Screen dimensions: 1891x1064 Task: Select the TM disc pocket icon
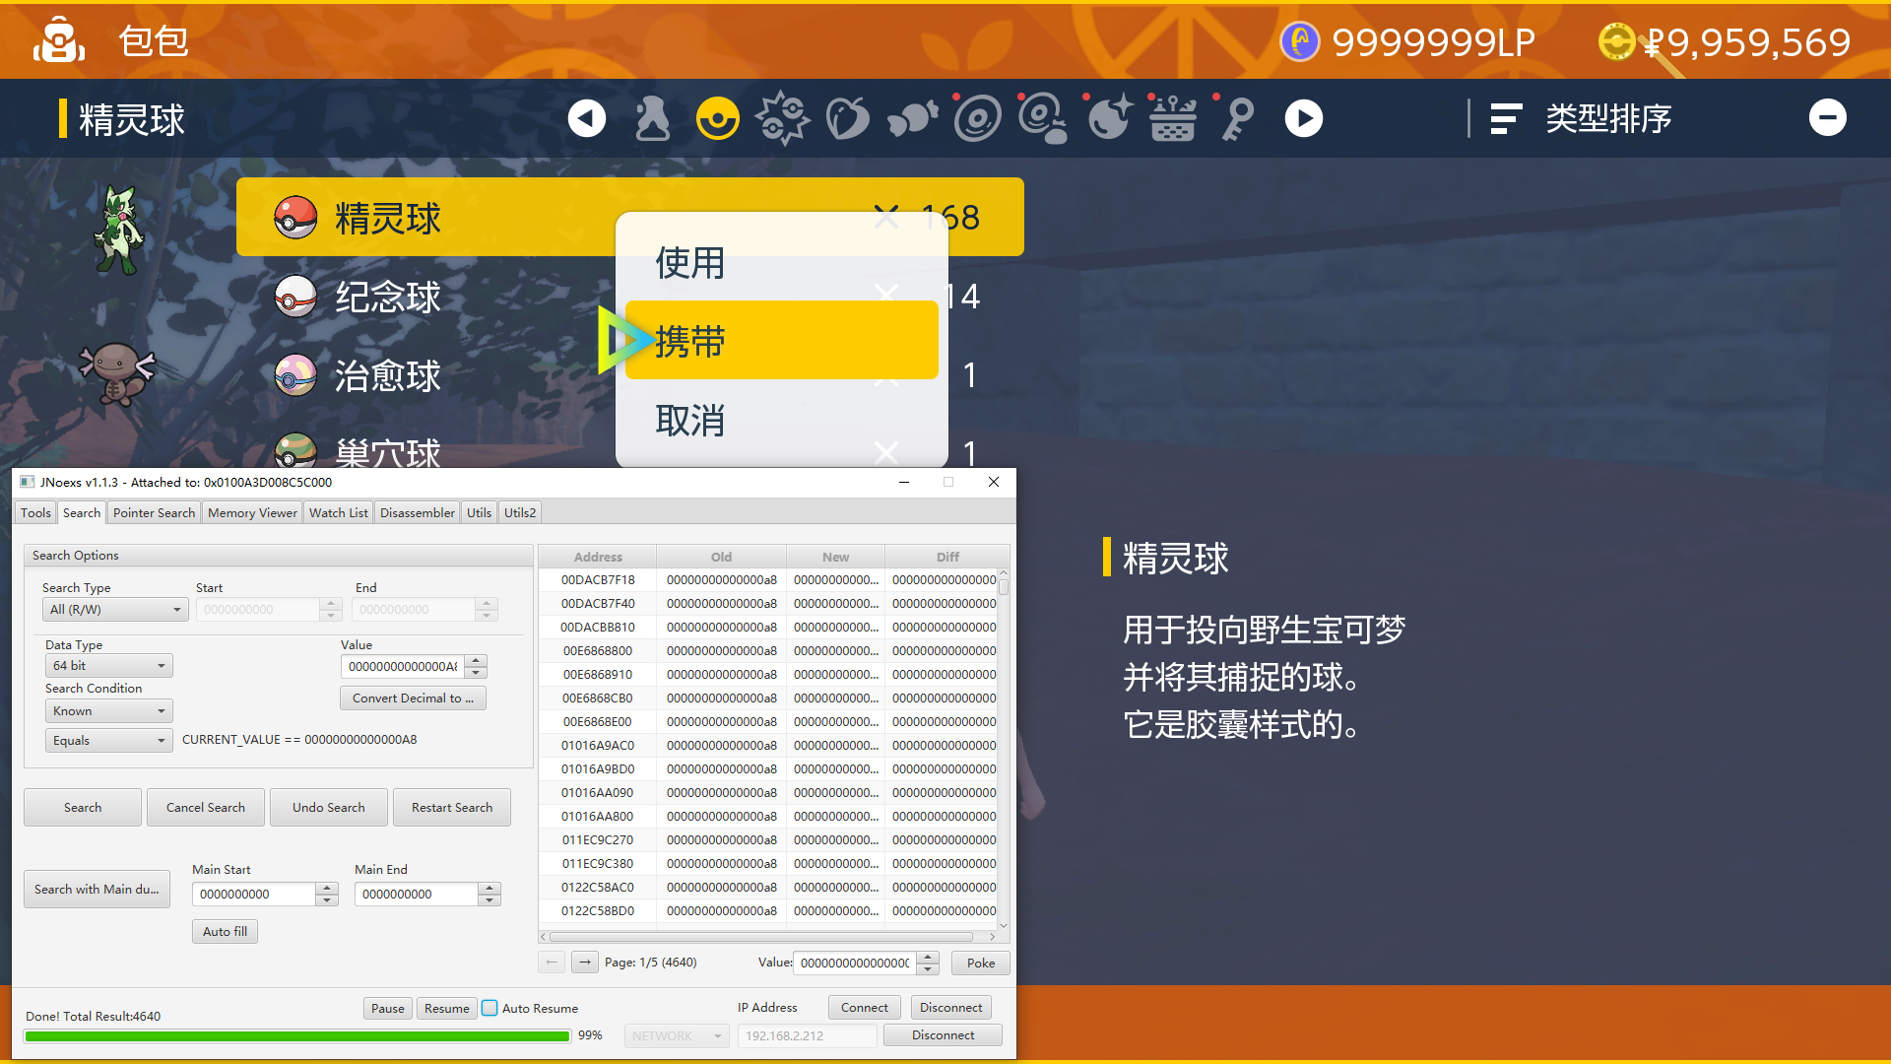coord(978,119)
